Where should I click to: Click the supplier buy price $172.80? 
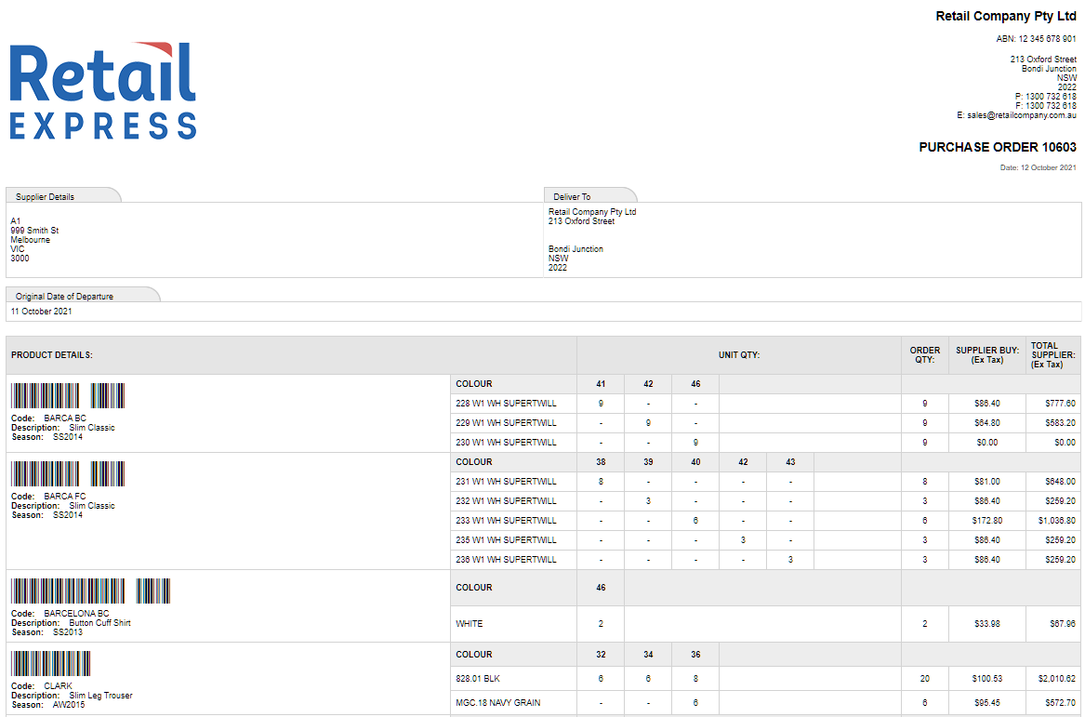pos(986,521)
